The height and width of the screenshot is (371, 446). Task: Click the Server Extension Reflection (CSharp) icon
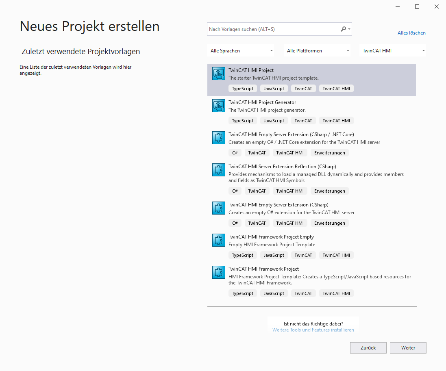pos(218,170)
